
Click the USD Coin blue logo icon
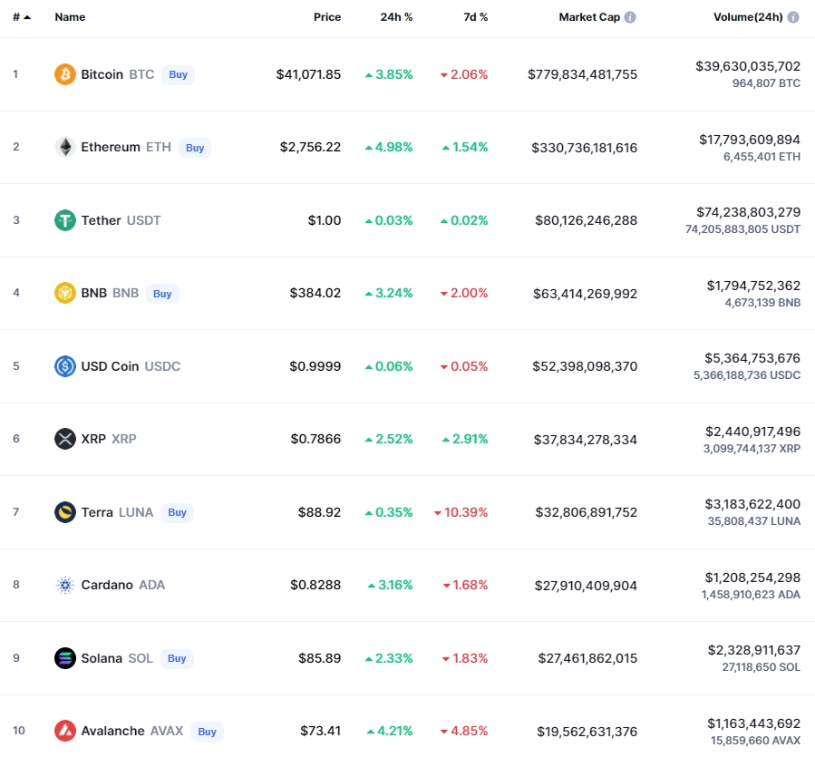pyautogui.click(x=65, y=366)
